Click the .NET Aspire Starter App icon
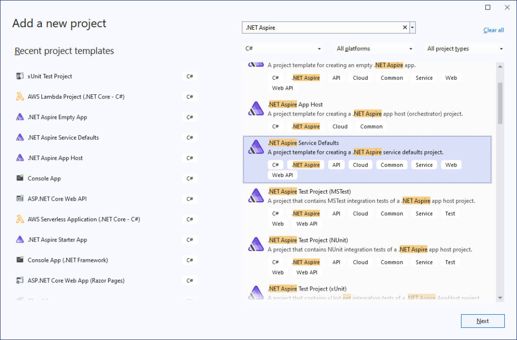The image size is (517, 340). click(20, 240)
